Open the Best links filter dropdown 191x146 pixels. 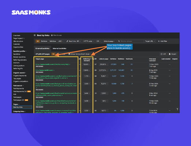click(74, 41)
